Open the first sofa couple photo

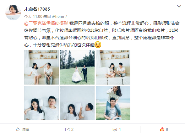tap(41, 67)
